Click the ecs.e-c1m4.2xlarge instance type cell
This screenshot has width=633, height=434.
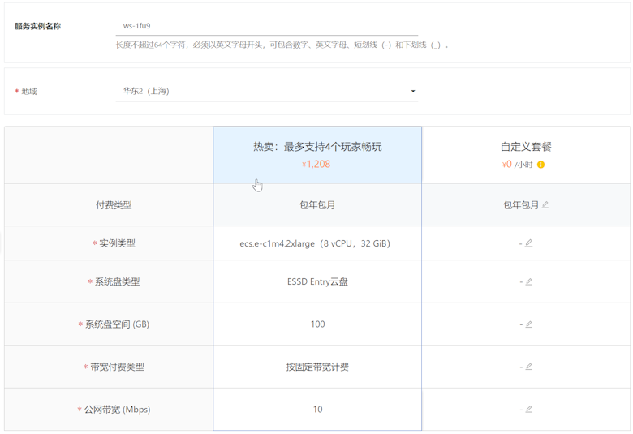click(317, 243)
